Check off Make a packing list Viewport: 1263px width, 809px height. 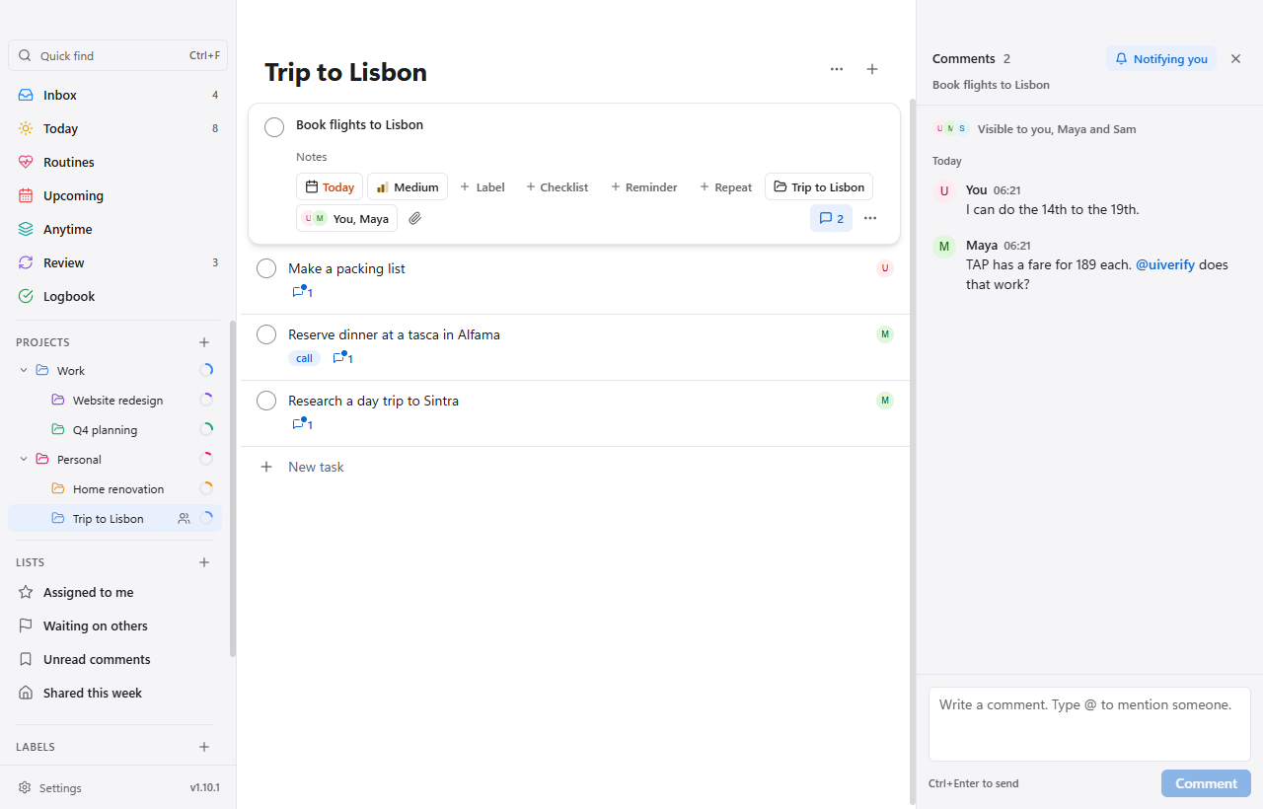pyautogui.click(x=266, y=268)
